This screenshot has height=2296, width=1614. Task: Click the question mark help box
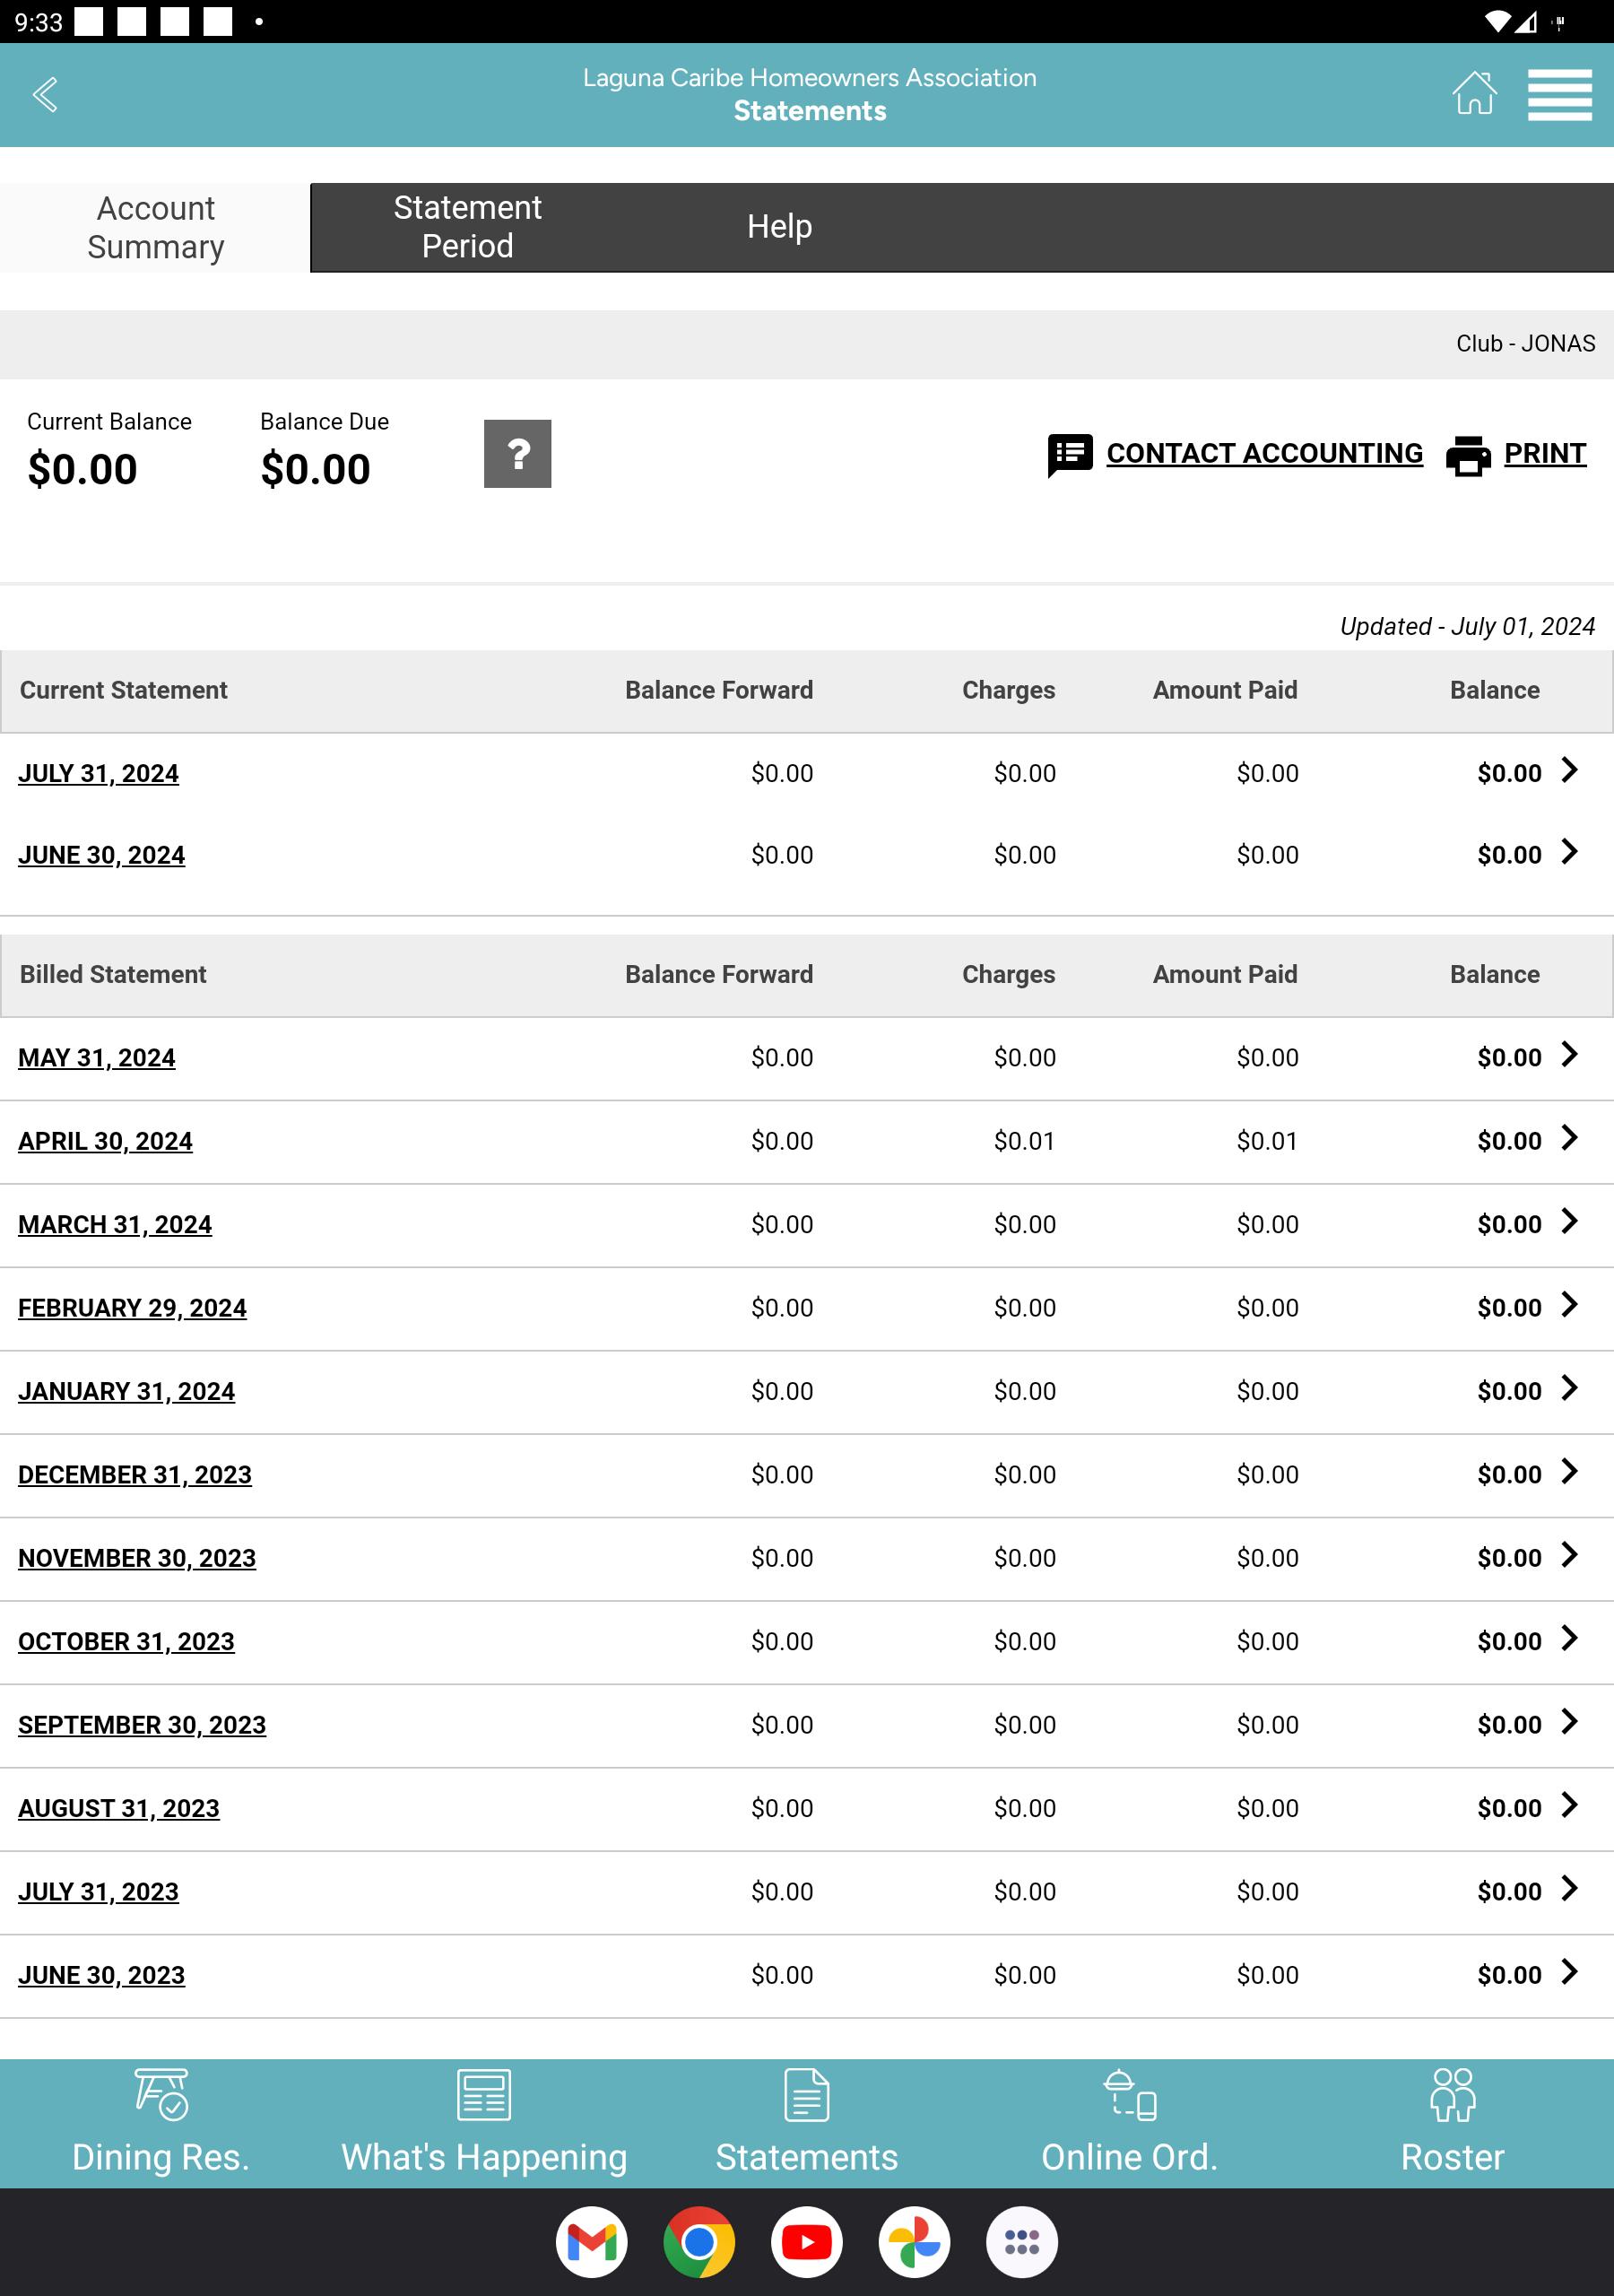coord(517,454)
